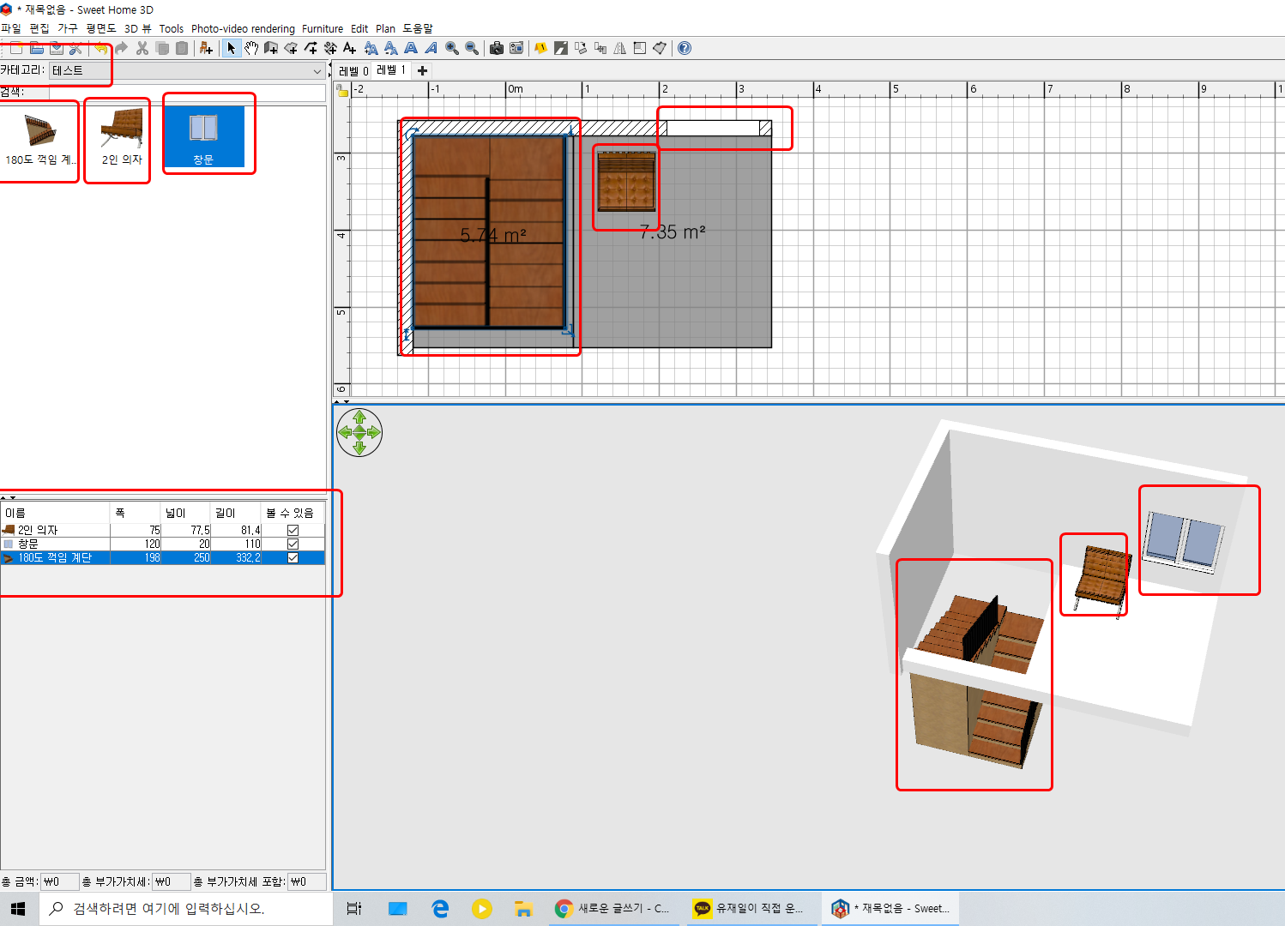Click the bold text style icon

(x=411, y=48)
